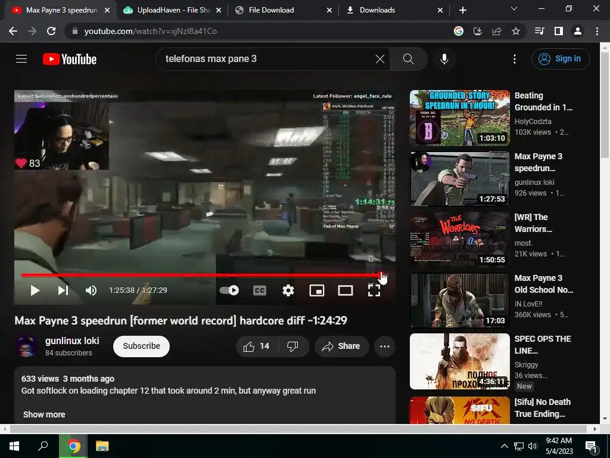This screenshot has width=610, height=458.
Task: Run search with magnifier button
Action: pyautogui.click(x=409, y=59)
